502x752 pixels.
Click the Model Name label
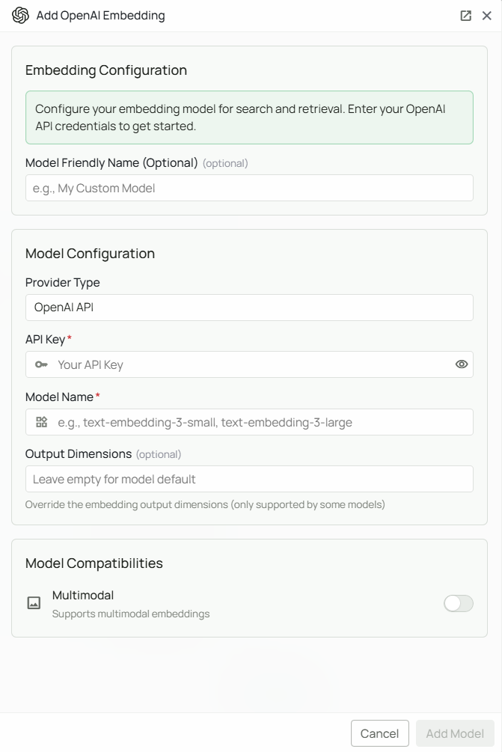(x=59, y=397)
